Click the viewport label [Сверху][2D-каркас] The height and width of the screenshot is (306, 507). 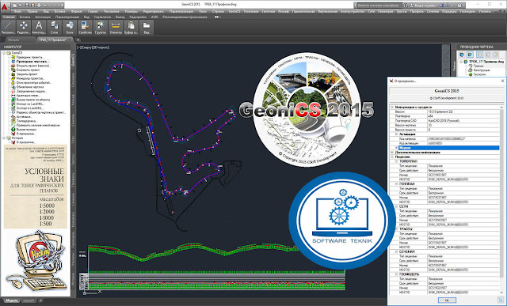pyautogui.click(x=93, y=47)
